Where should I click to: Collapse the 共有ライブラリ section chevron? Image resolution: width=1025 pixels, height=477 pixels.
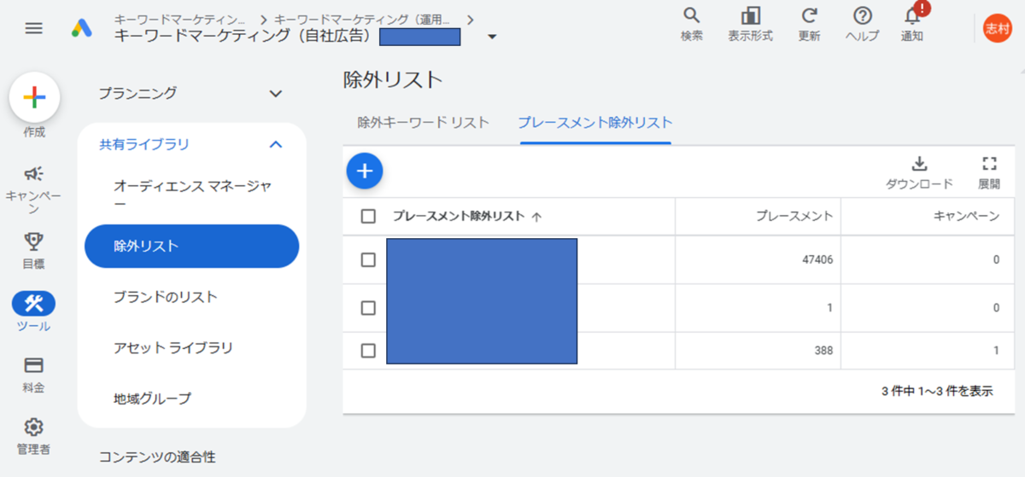pyautogui.click(x=275, y=144)
